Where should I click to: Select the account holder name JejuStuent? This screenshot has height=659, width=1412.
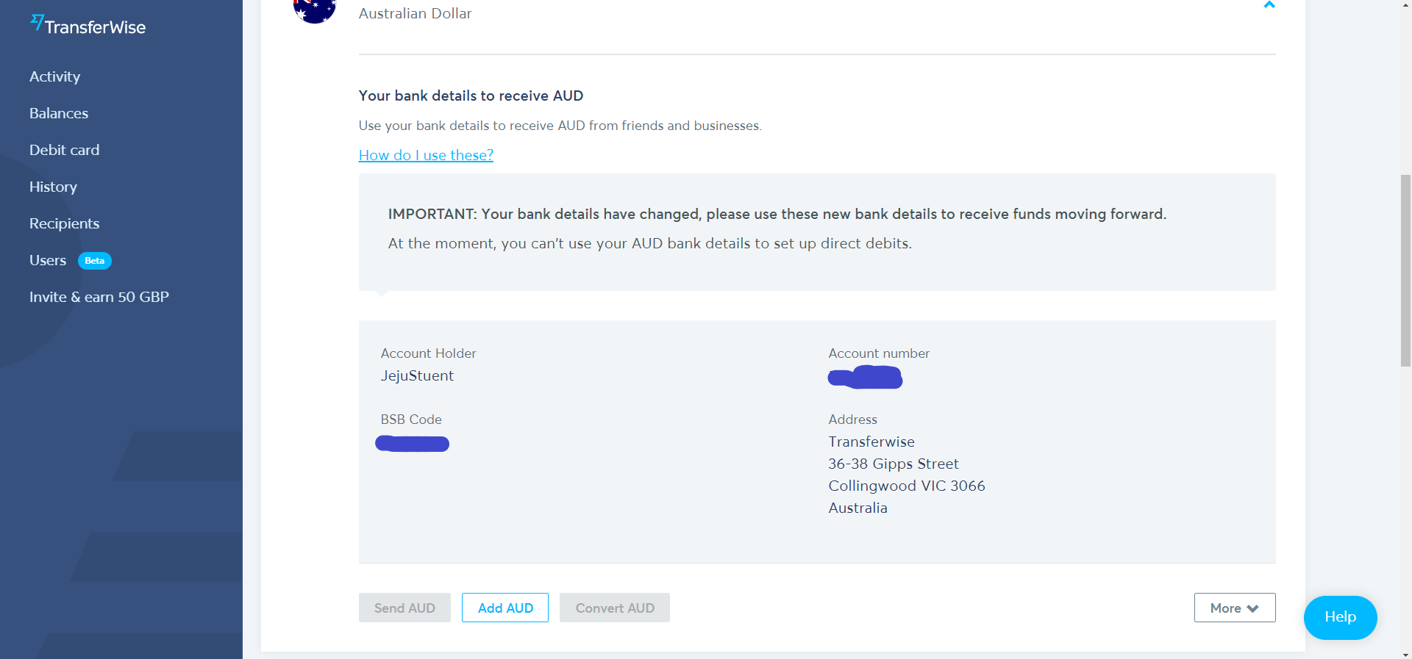(x=417, y=375)
